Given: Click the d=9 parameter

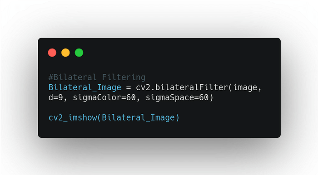Looking at the screenshot, I should tap(56, 97).
